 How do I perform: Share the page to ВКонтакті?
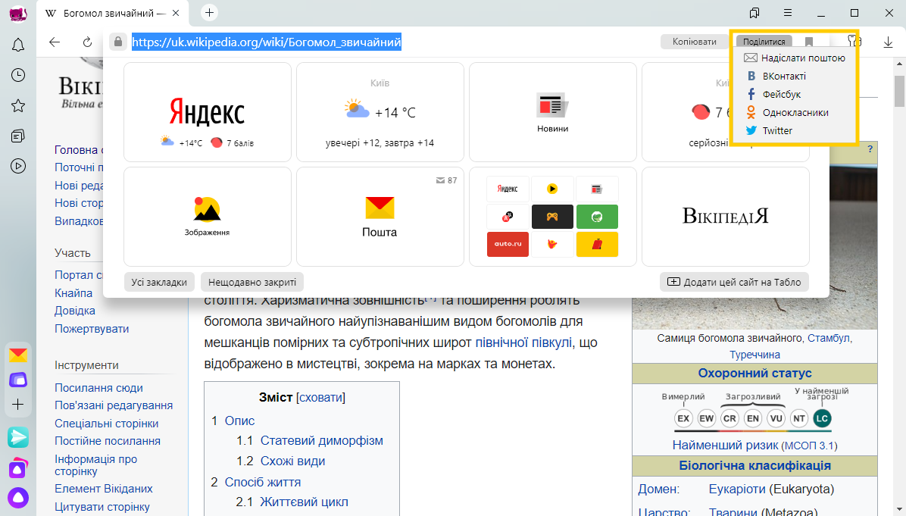pyautogui.click(x=776, y=77)
